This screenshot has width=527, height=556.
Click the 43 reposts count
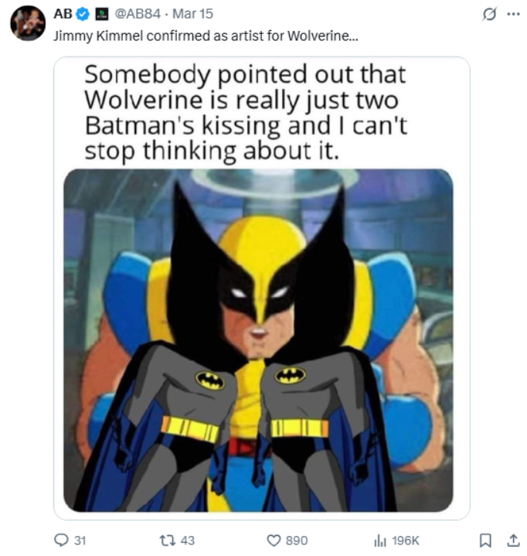point(187,540)
